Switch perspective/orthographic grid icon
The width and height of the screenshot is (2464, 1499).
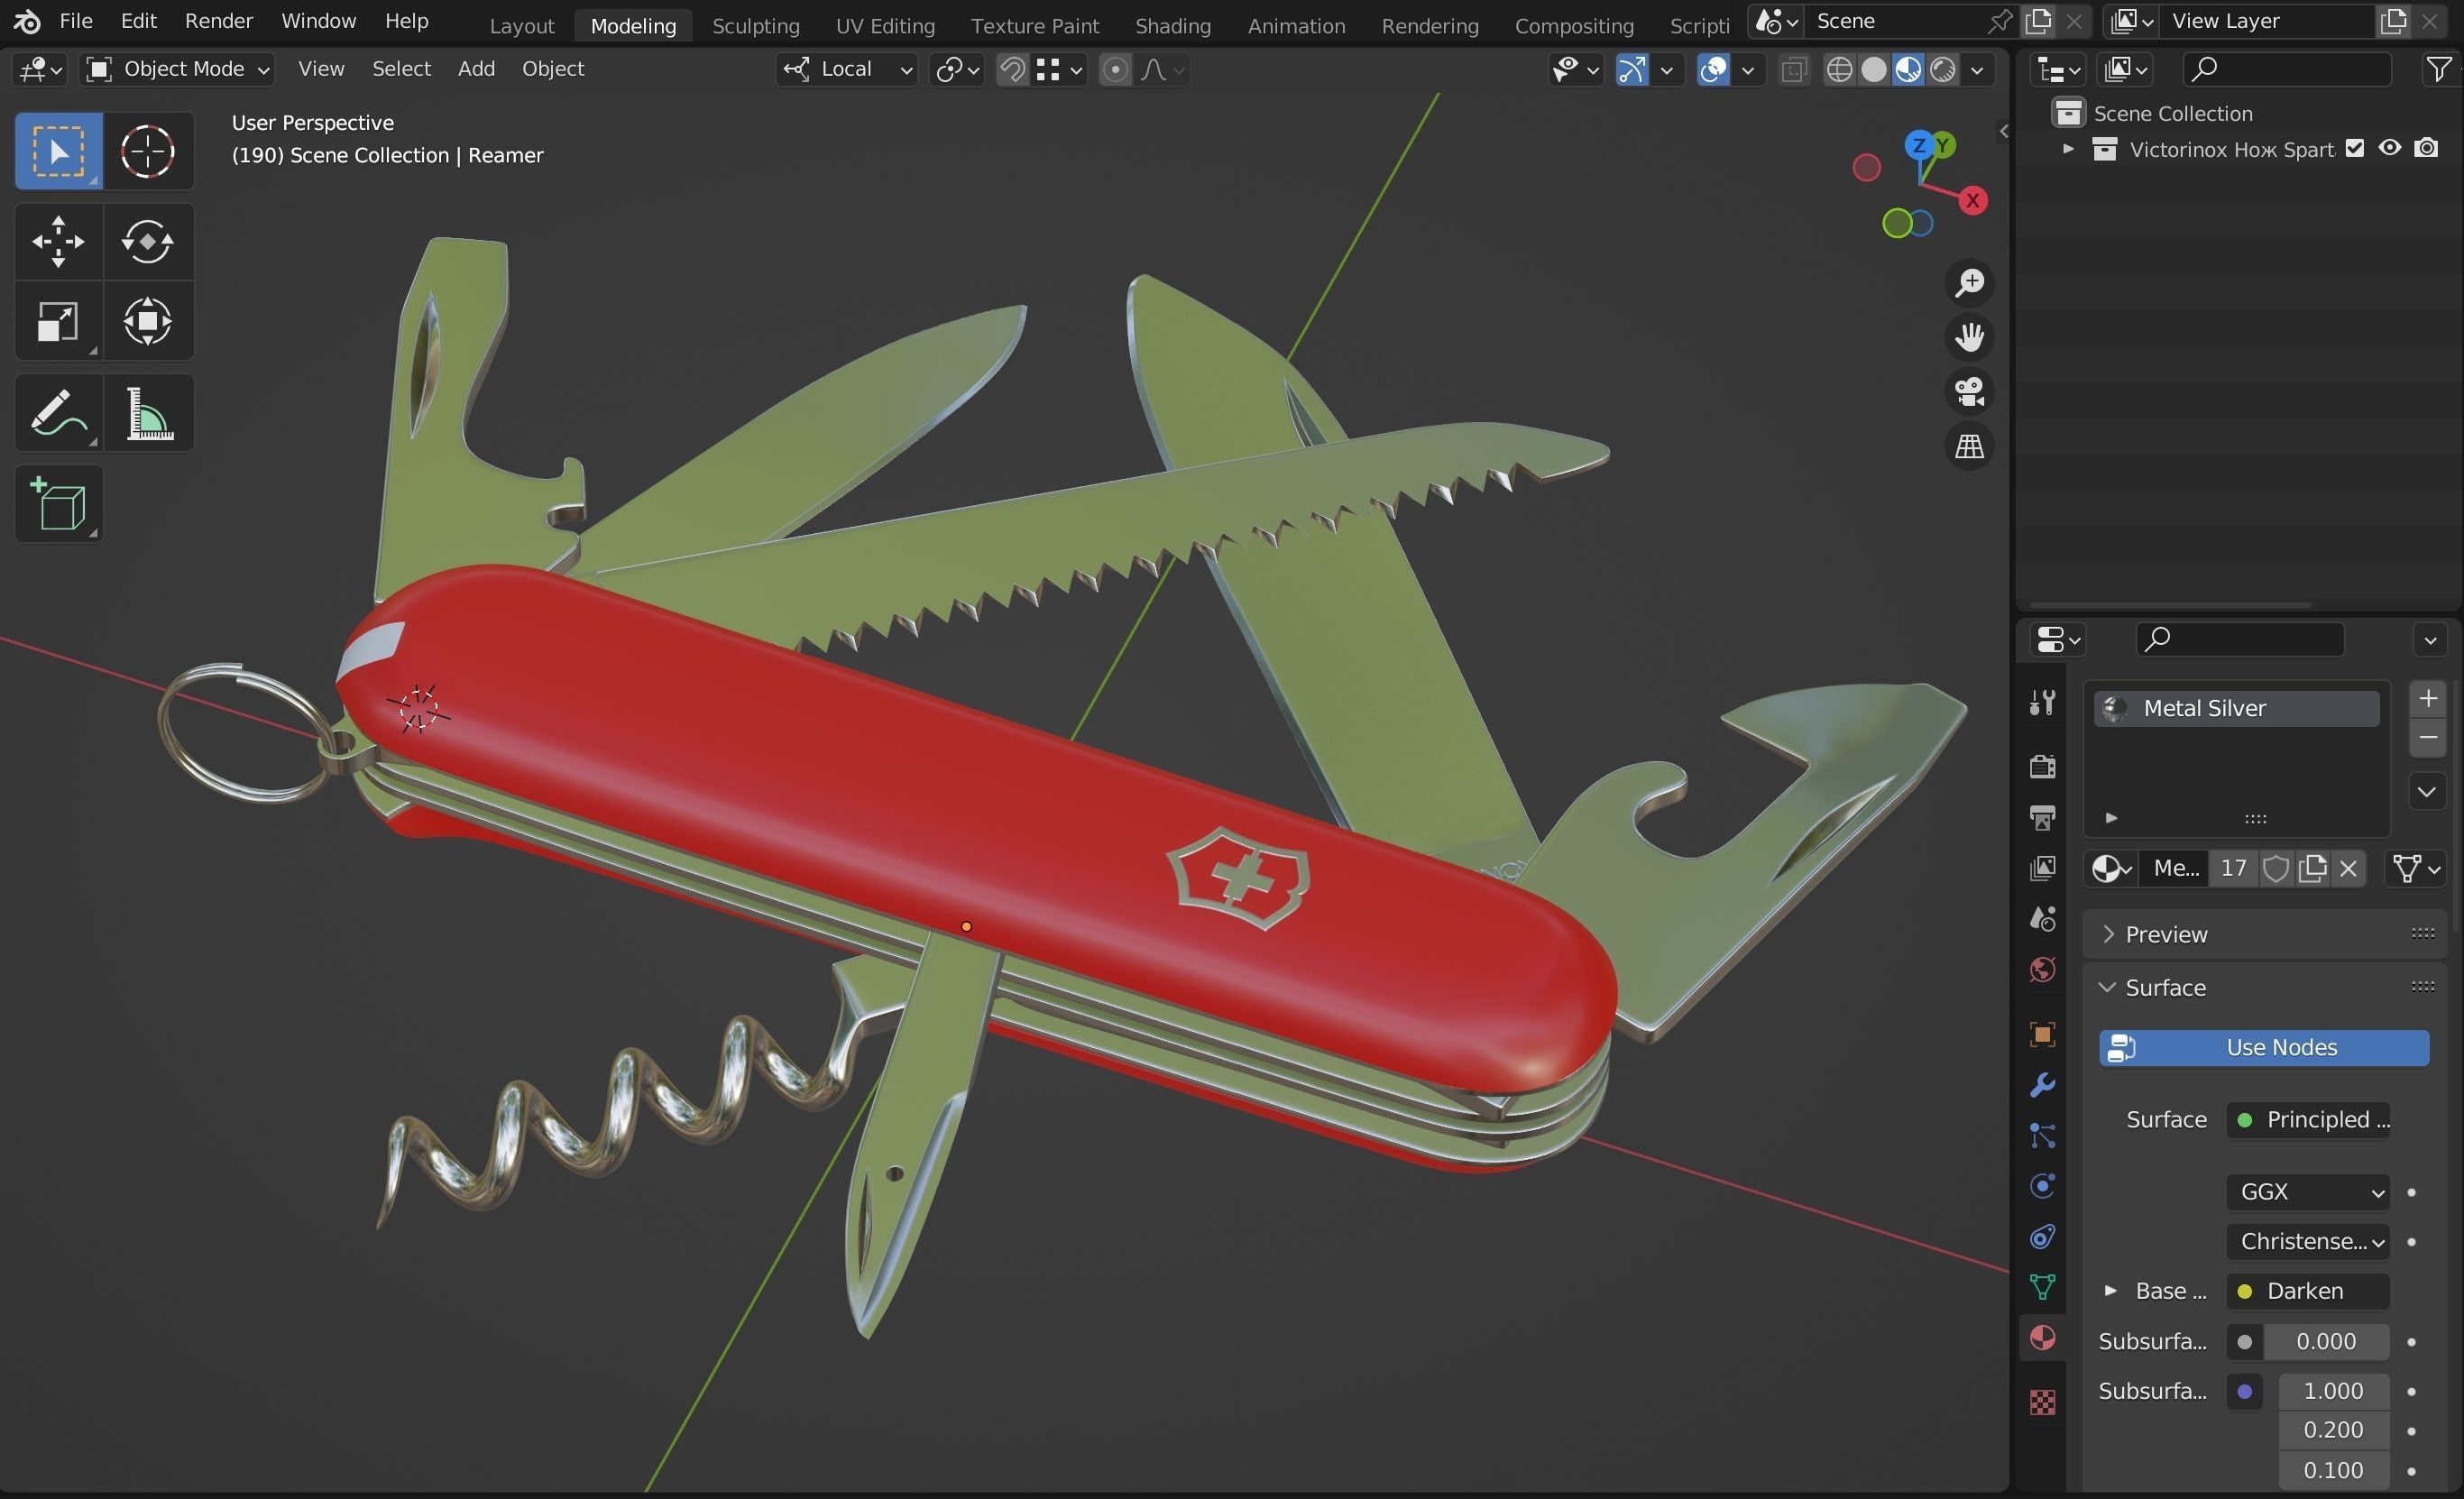[x=1969, y=446]
